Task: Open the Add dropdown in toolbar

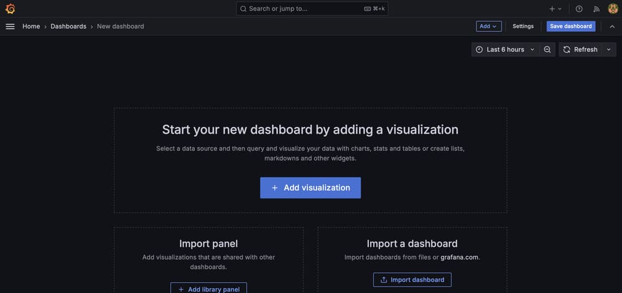Action: pos(489,26)
